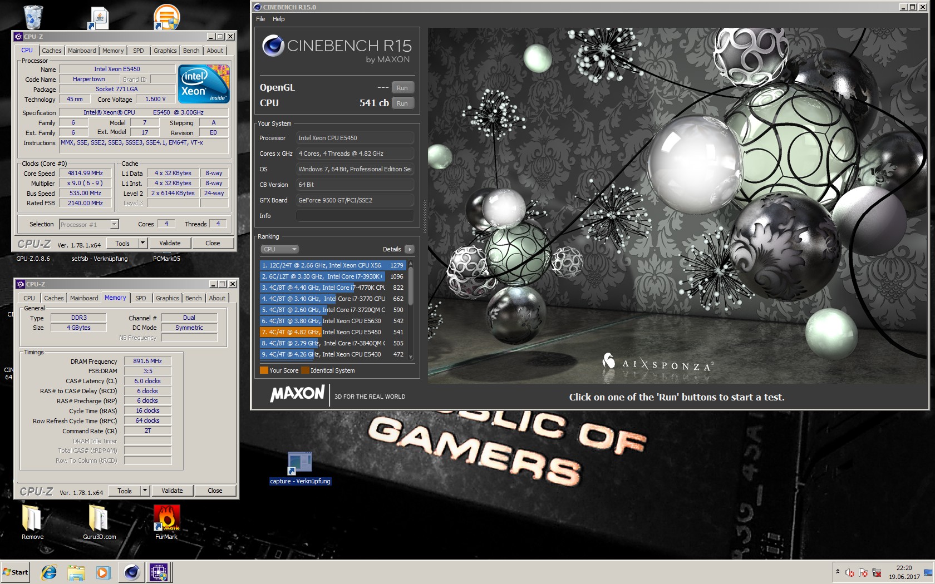Select ranking entry 3 Core i7-4770K
The width and height of the screenshot is (935, 584).
pos(333,288)
